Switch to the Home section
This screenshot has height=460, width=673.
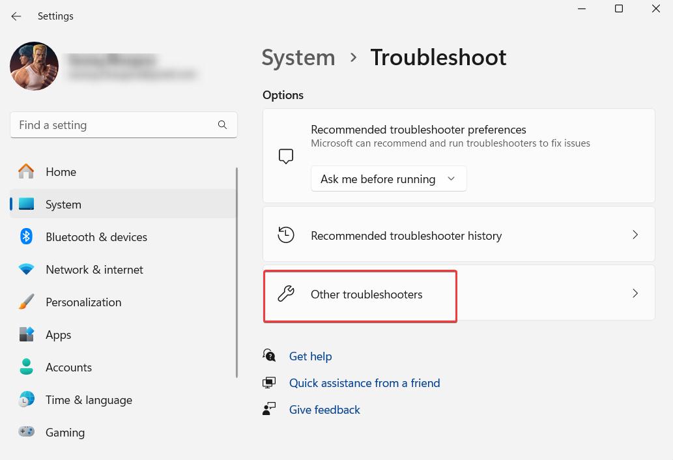pyautogui.click(x=61, y=171)
